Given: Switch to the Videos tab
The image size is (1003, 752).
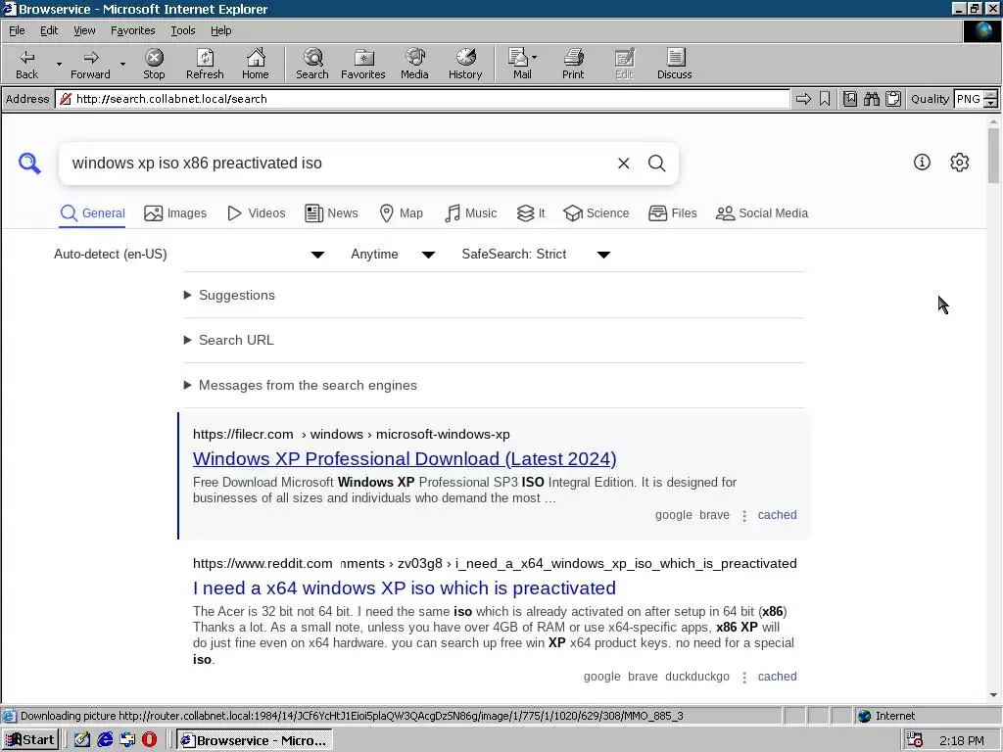Looking at the screenshot, I should [x=257, y=212].
